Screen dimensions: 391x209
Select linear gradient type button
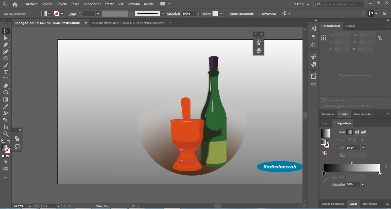pos(349,132)
